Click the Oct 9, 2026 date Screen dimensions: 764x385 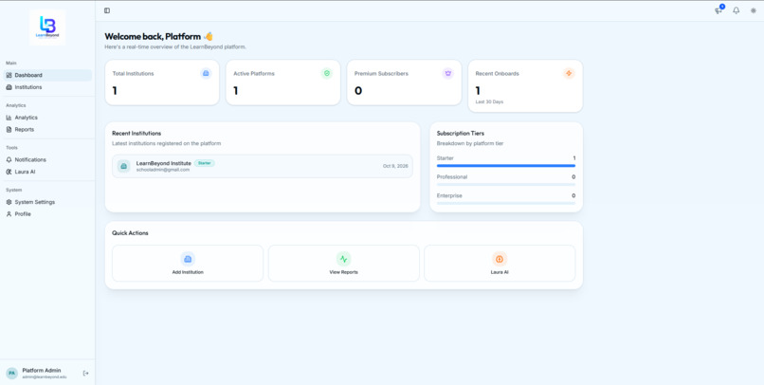[395, 166]
